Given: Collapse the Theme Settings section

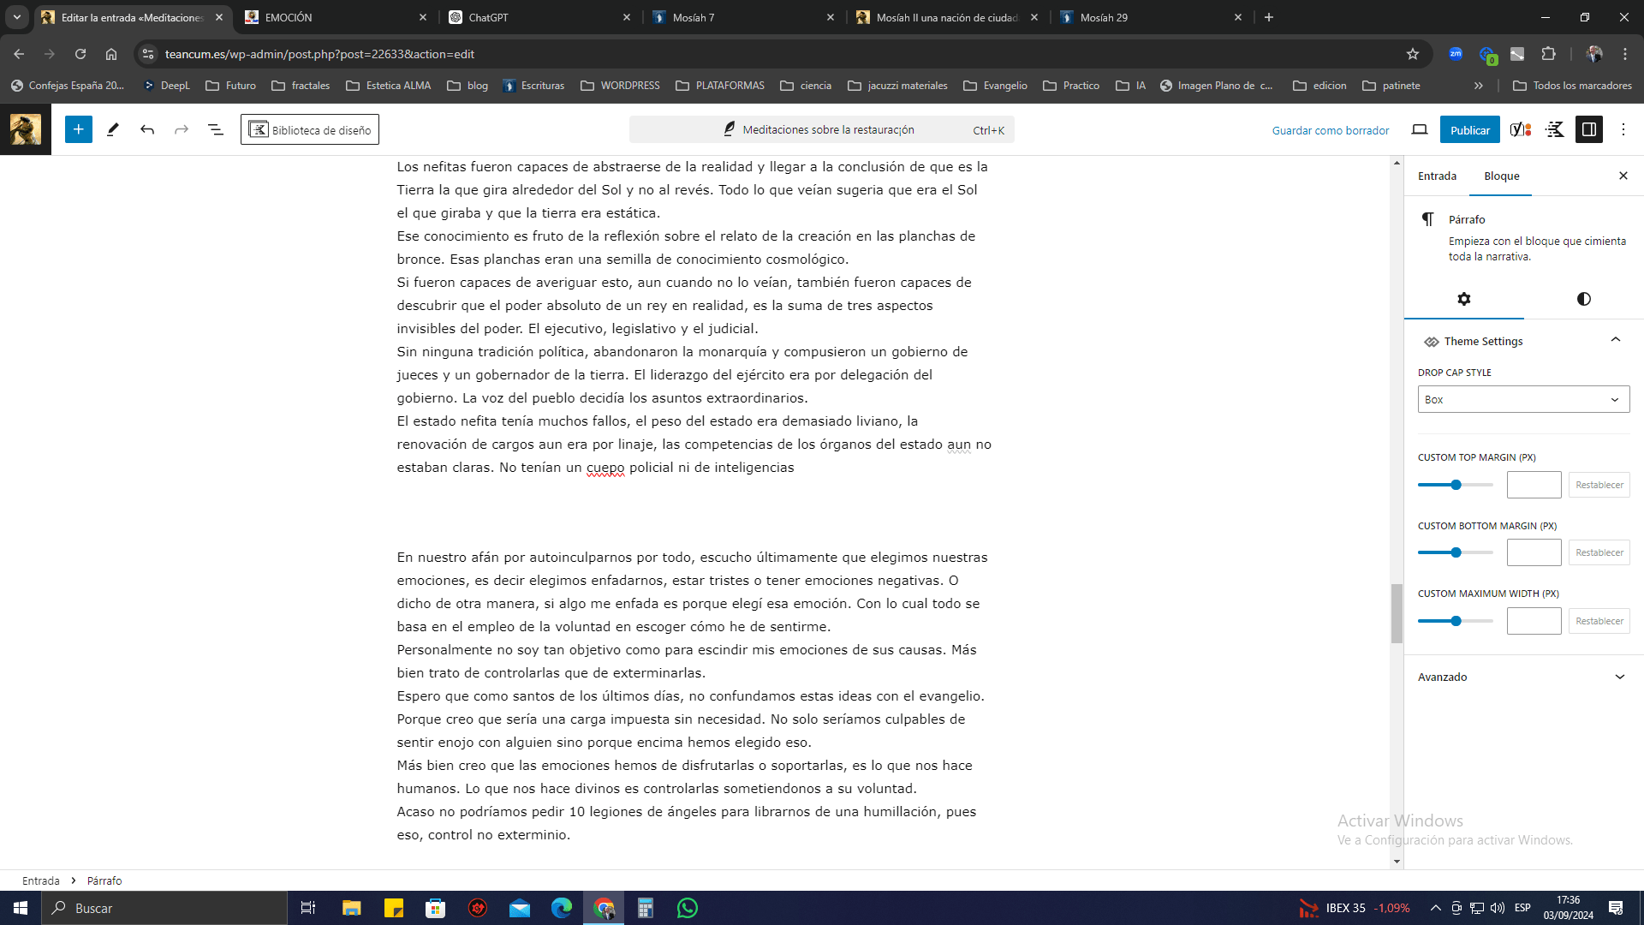Looking at the screenshot, I should [x=1615, y=340].
